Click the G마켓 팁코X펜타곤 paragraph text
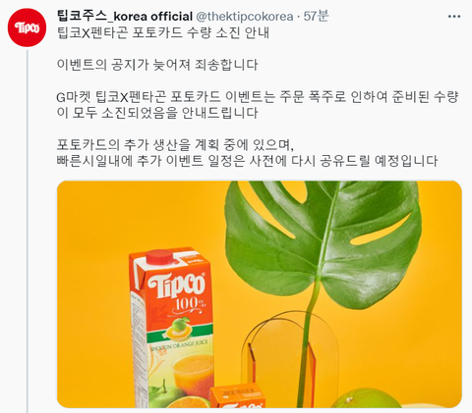The height and width of the screenshot is (413, 472). click(x=258, y=105)
